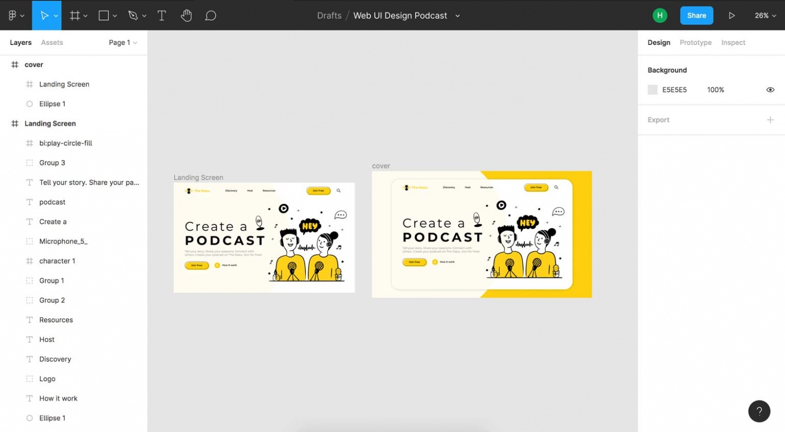Select the Rectangle shape tool
Viewport: 785px width, 432px height.
104,16
